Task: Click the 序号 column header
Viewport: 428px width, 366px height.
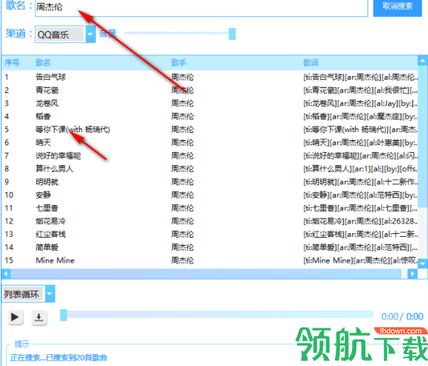Action: [12, 63]
